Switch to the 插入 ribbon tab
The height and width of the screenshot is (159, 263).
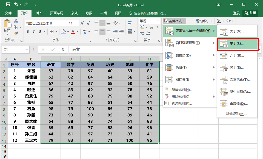click(x=39, y=13)
